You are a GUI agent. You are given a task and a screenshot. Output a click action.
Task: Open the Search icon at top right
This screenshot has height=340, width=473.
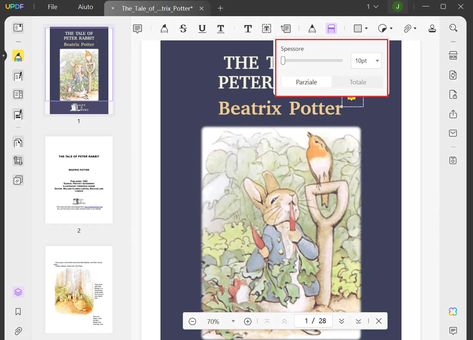(x=453, y=28)
